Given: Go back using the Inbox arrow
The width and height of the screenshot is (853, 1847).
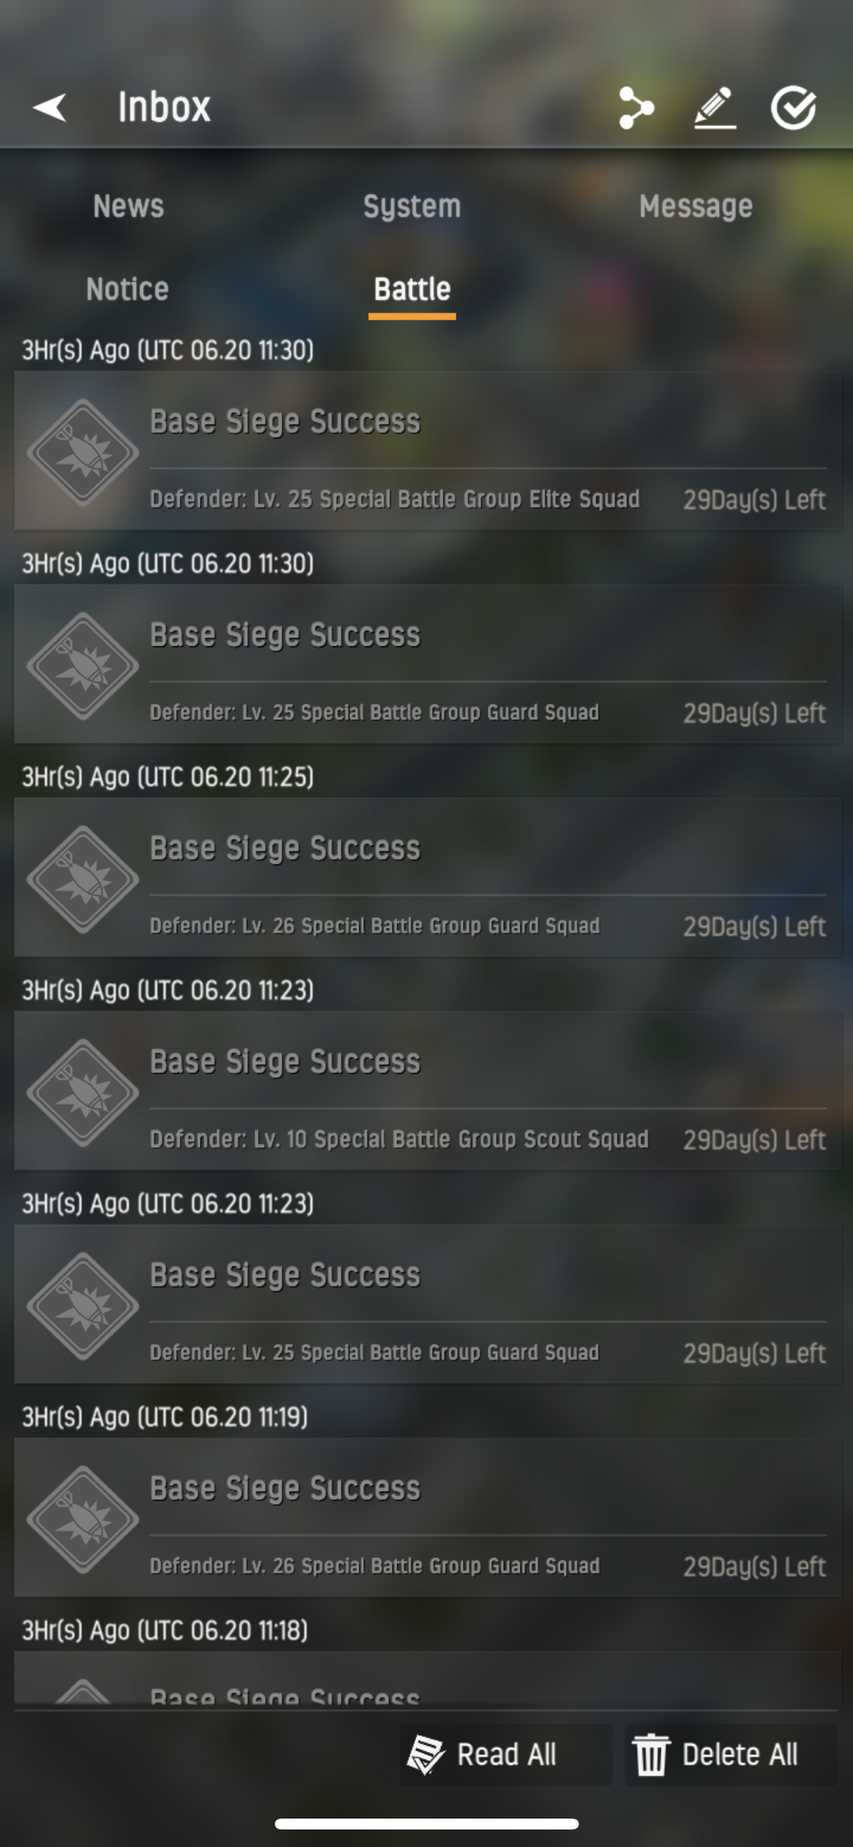Looking at the screenshot, I should (x=50, y=107).
